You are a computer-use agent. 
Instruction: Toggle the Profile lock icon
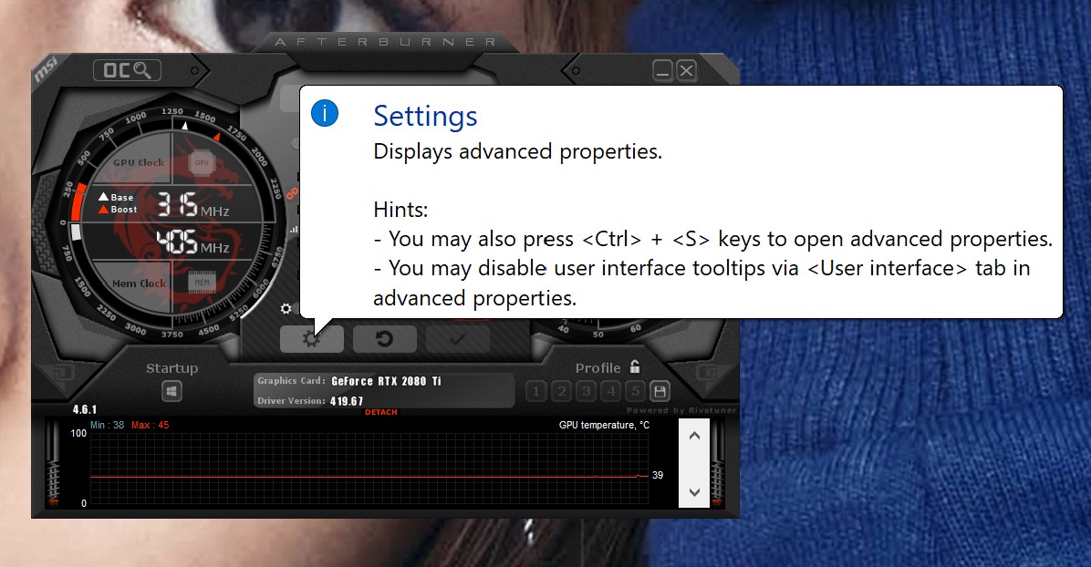coord(635,366)
